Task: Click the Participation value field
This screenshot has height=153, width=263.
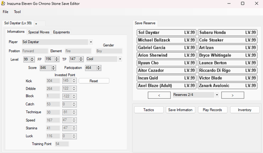Action: [91, 68]
